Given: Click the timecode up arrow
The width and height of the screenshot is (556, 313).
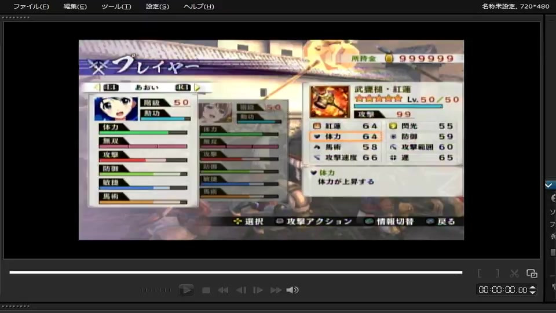Looking at the screenshot, I should (x=533, y=287).
